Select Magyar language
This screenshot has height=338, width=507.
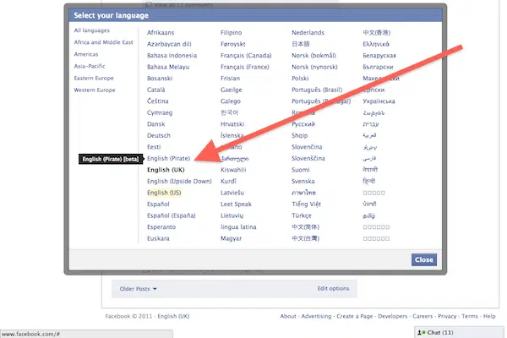[231, 238]
